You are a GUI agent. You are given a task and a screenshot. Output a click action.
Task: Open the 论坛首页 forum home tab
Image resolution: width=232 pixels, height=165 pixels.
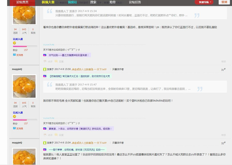pyautogui.click(x=22, y=2)
